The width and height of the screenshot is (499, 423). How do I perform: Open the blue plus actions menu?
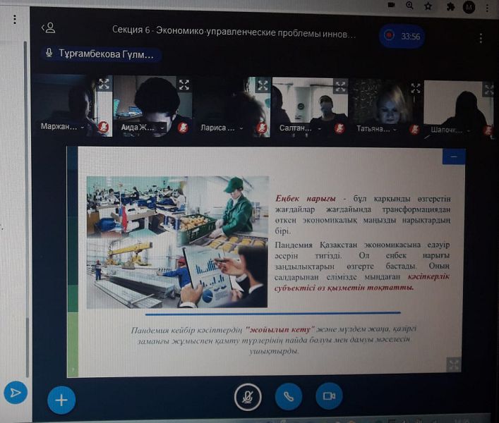tap(61, 400)
